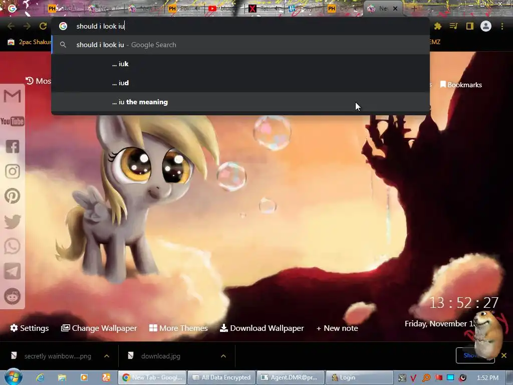Image resolution: width=513 pixels, height=385 pixels.
Task: Click the magnifier tray icon
Action: click(426, 378)
